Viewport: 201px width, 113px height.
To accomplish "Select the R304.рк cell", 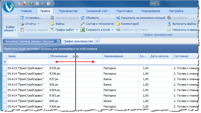I will coord(76,90).
